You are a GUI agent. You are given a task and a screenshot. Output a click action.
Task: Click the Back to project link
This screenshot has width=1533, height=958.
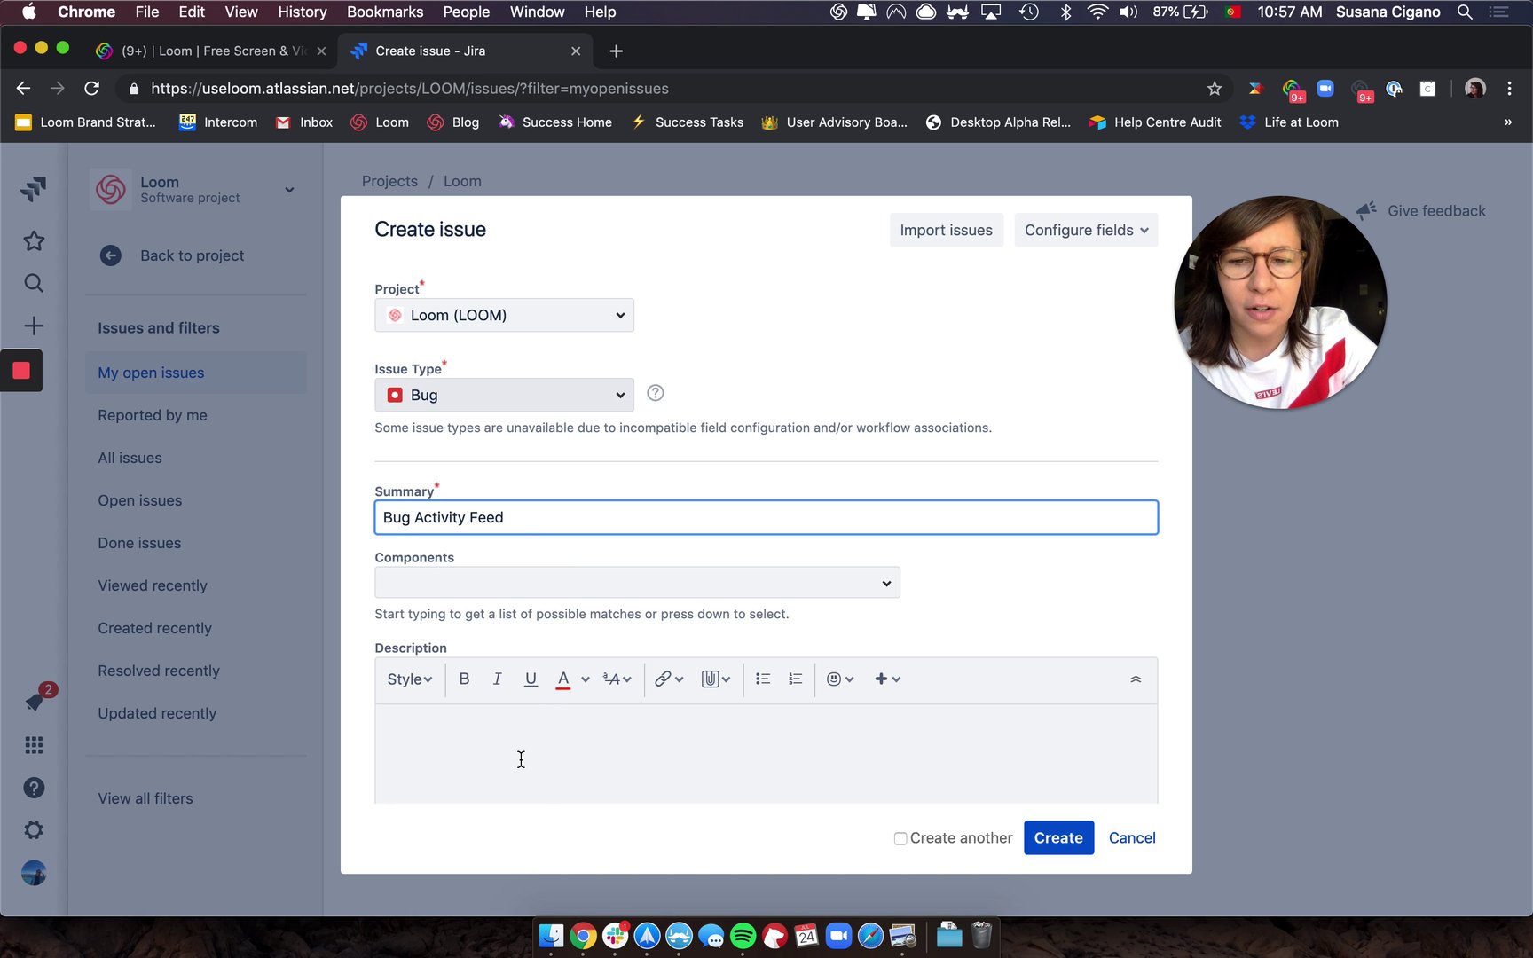point(192,255)
